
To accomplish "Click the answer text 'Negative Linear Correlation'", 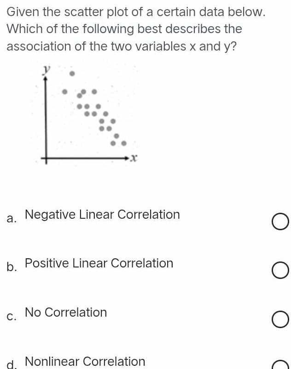I will click(102, 215).
